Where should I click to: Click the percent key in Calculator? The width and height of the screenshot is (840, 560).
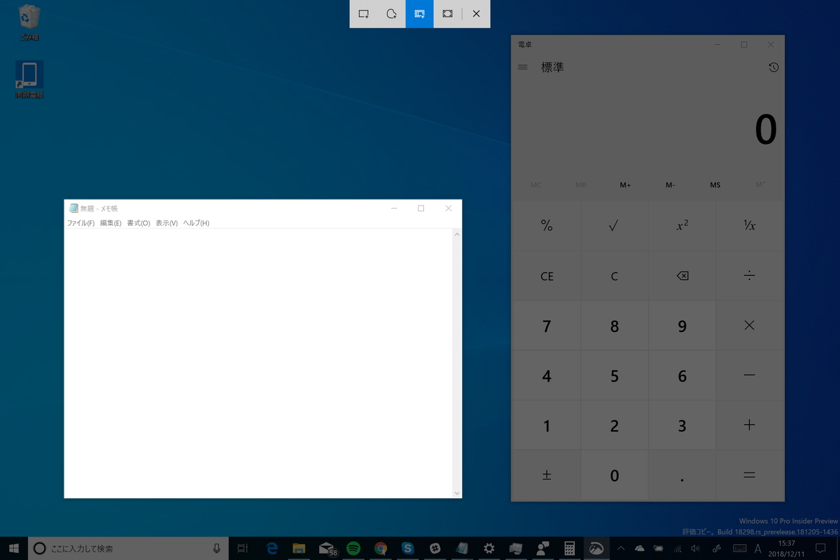(547, 226)
